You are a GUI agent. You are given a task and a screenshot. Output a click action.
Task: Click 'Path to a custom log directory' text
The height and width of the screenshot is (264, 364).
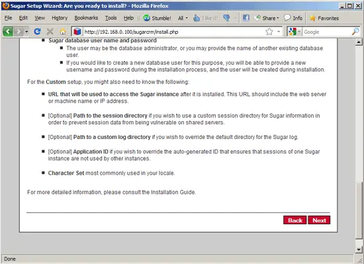tap(112, 137)
